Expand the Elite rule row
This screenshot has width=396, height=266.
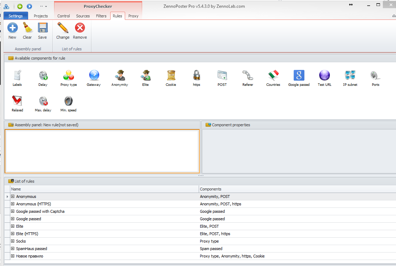[13, 226]
